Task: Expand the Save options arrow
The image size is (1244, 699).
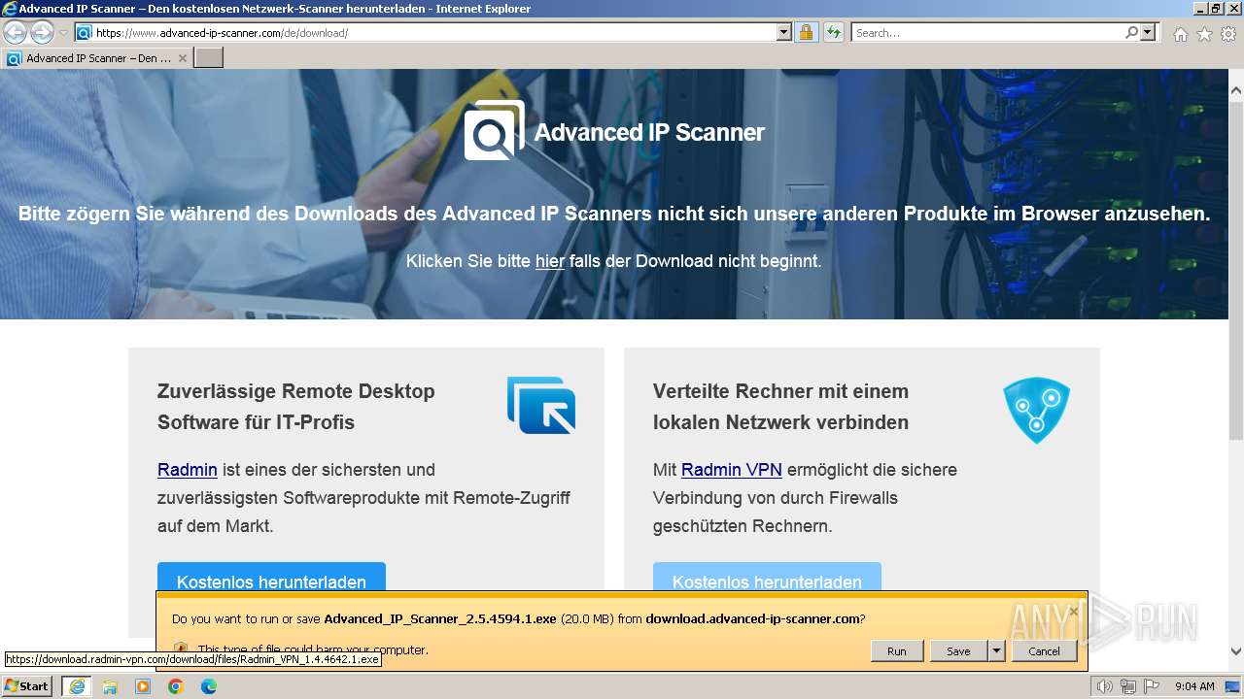Action: click(996, 651)
